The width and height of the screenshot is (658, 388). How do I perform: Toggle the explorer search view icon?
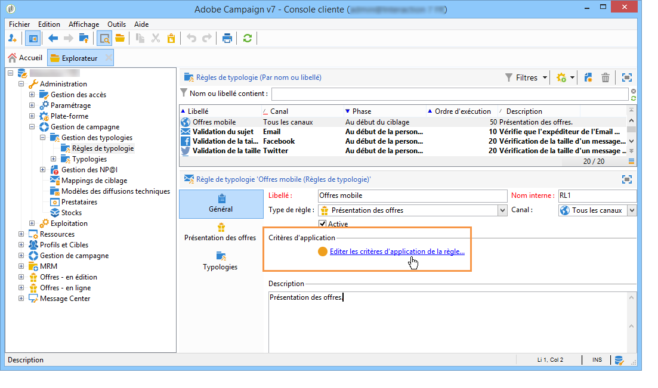tap(104, 39)
